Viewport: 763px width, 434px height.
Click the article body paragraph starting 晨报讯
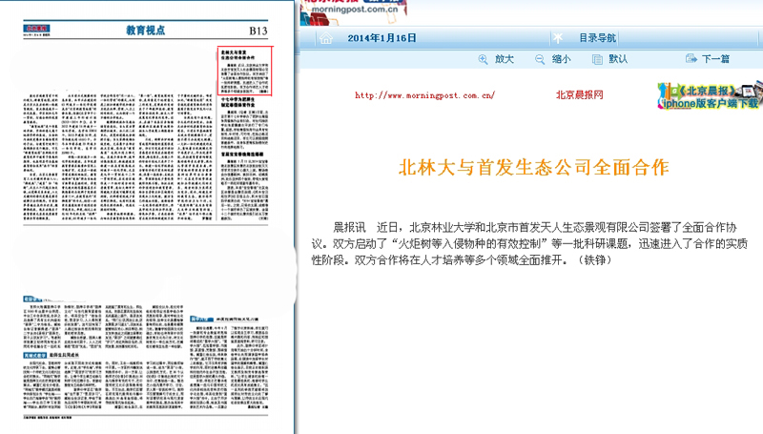(529, 243)
